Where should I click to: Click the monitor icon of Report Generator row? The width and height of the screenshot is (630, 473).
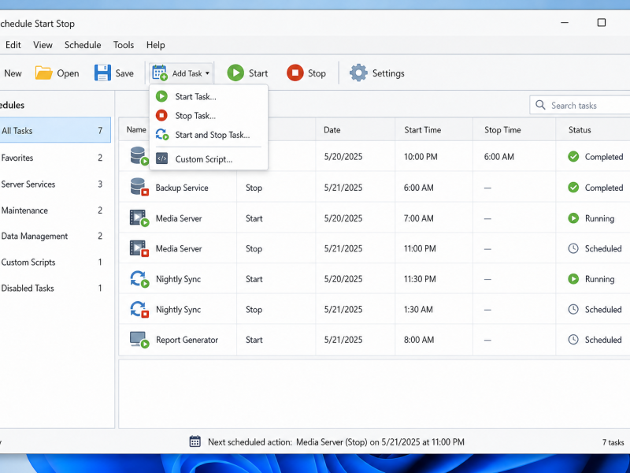[x=139, y=340]
